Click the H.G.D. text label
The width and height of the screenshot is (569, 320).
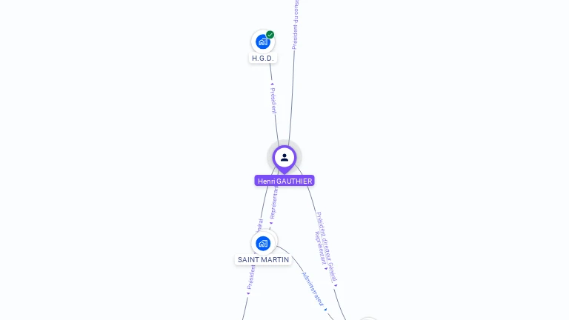(263, 58)
